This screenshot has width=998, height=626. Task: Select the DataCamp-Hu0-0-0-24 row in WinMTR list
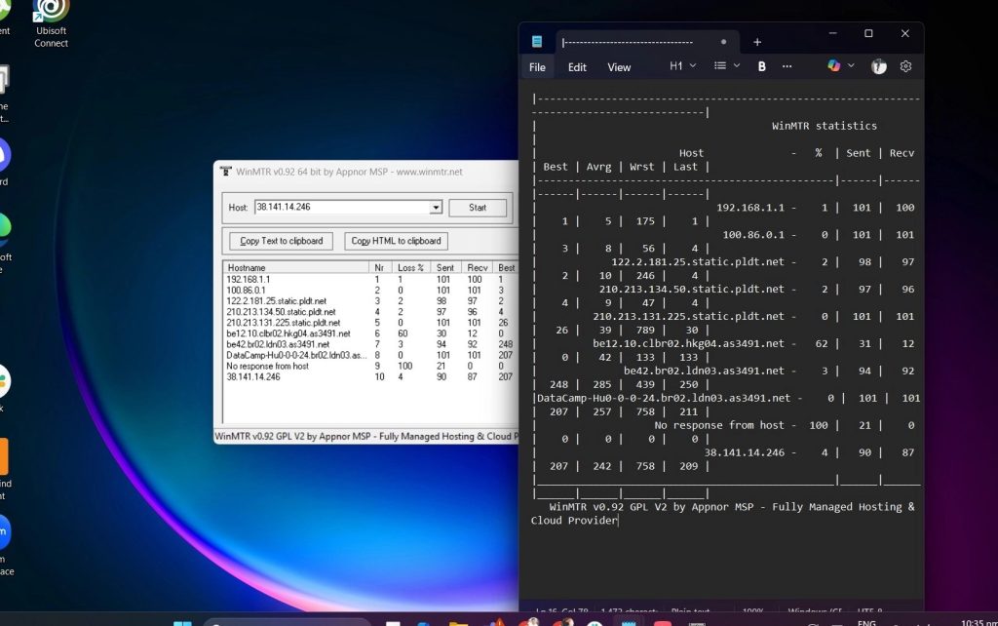371,355
